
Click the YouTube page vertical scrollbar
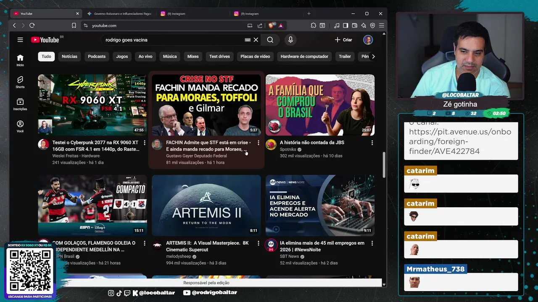click(x=383, y=164)
